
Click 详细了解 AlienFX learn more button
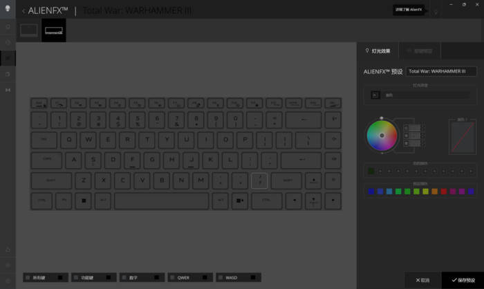(407, 10)
